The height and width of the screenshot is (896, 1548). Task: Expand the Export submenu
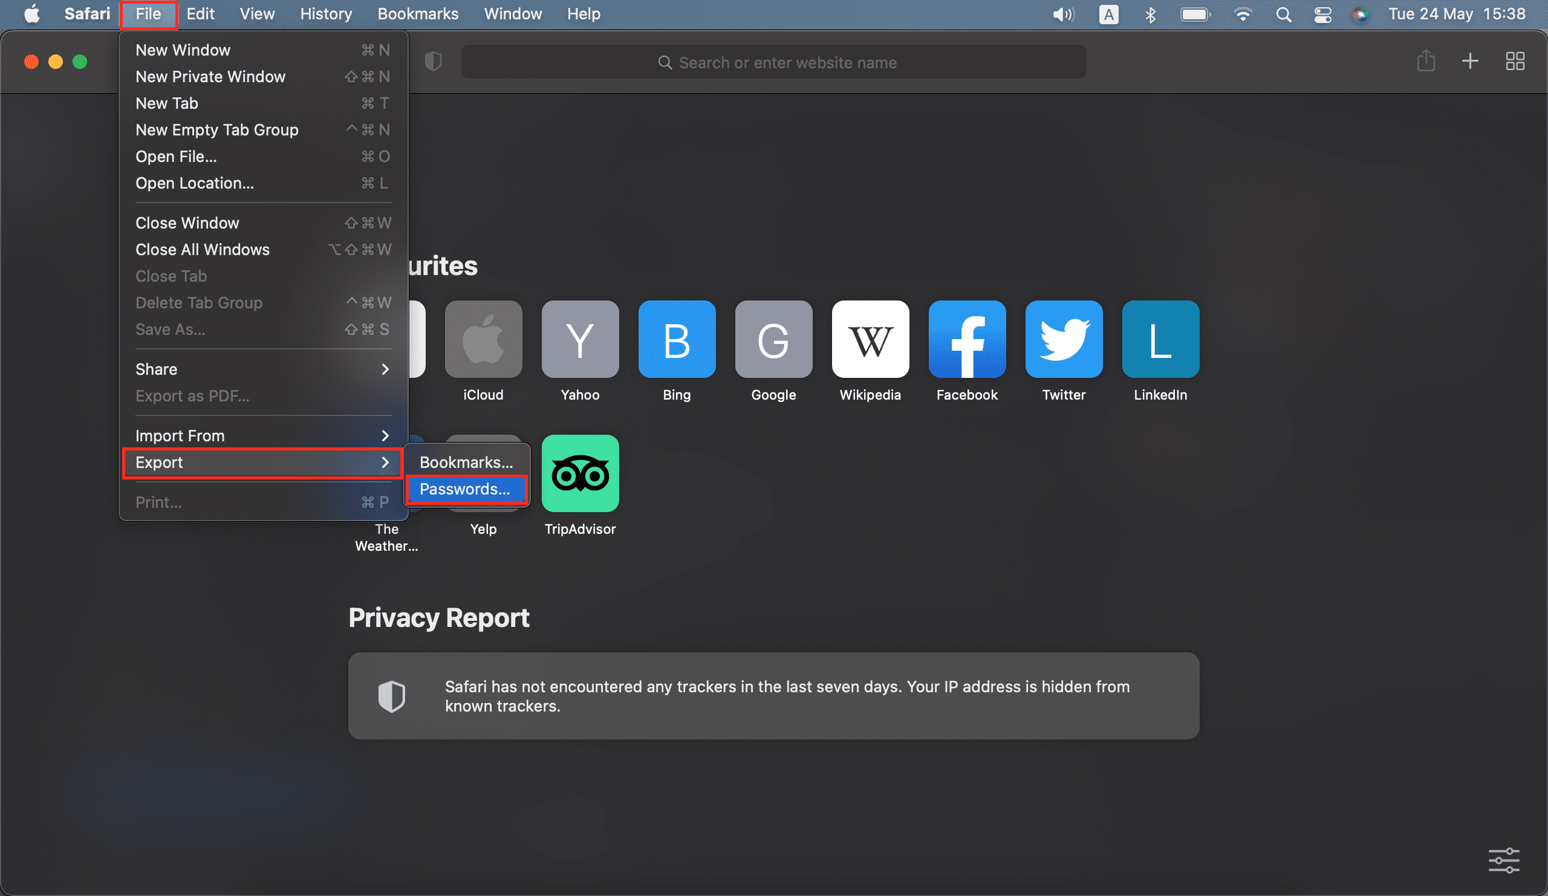261,462
